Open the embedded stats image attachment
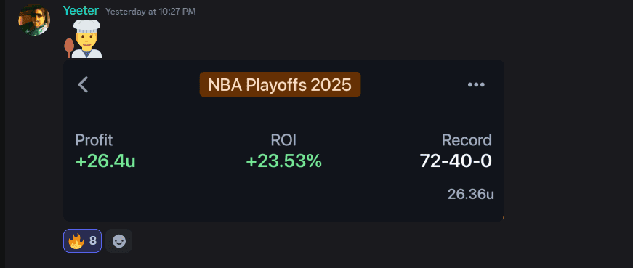 point(284,140)
